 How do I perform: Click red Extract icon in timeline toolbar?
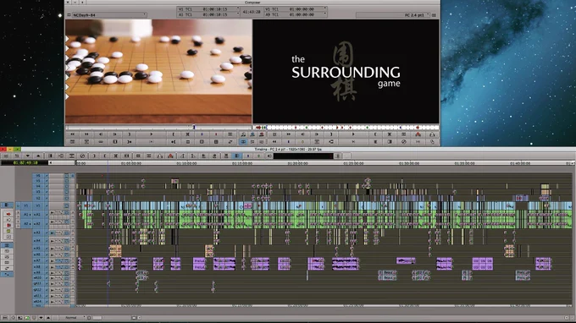point(170,156)
